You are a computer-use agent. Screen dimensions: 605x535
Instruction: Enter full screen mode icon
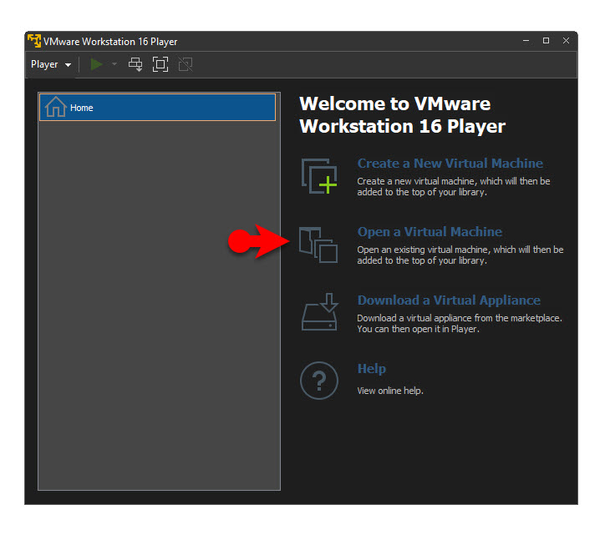tap(160, 64)
